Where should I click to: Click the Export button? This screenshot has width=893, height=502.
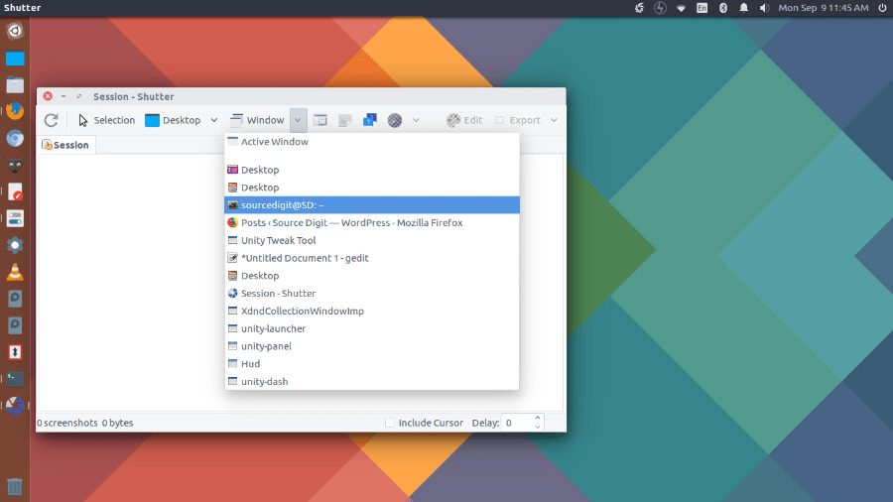coord(518,120)
